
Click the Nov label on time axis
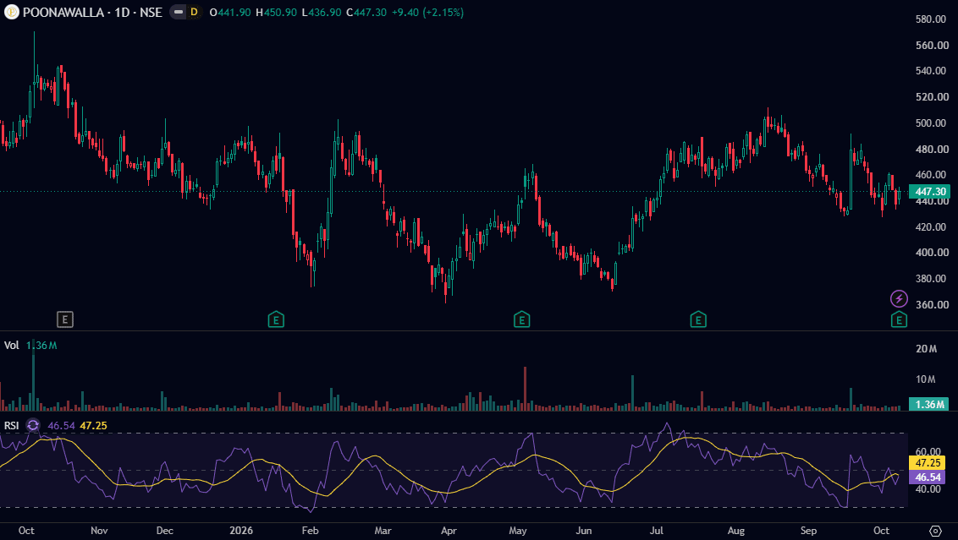[x=99, y=530]
